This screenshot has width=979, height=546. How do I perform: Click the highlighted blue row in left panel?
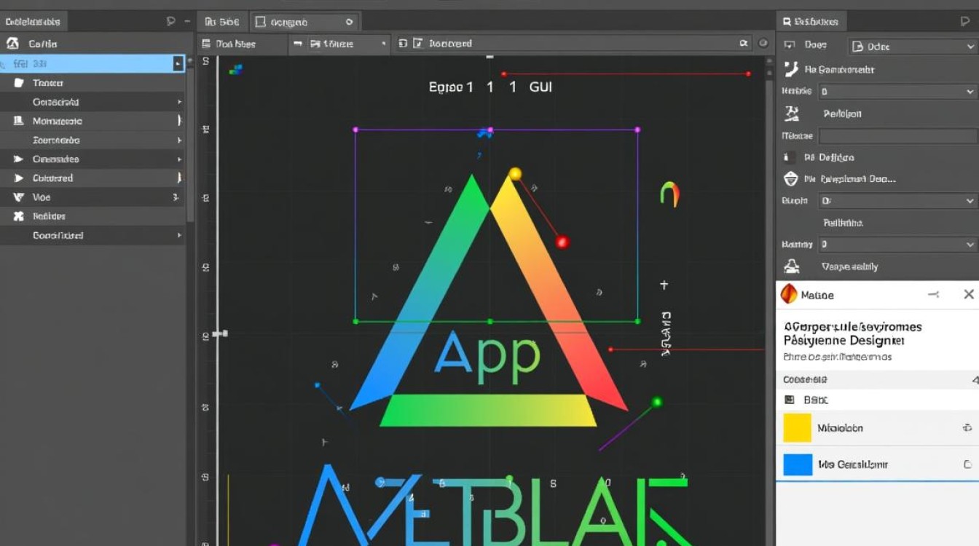(92, 63)
